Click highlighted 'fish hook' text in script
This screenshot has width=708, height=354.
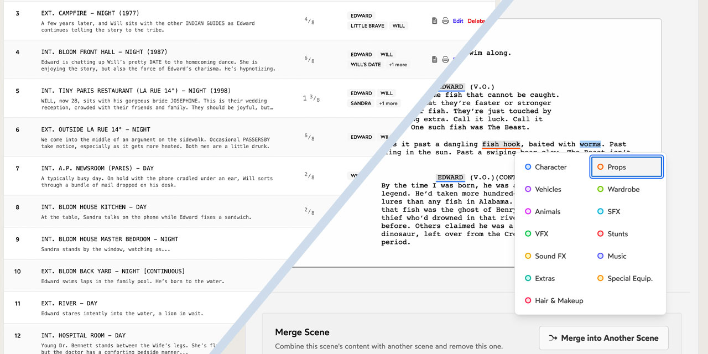[x=501, y=144]
